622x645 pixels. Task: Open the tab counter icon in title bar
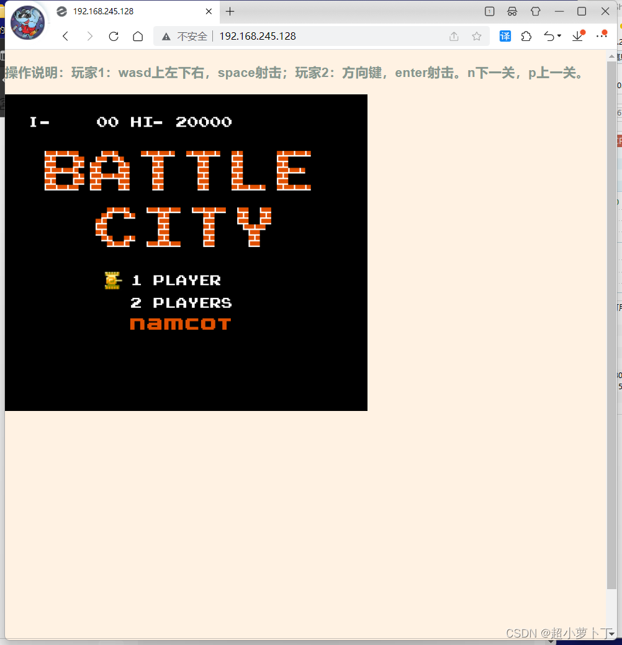490,12
